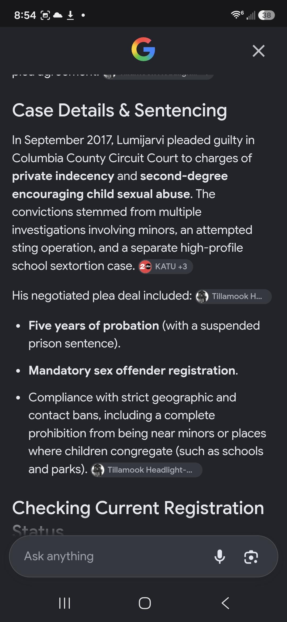Open the KATU +3 sources chip
The image size is (287, 622).
click(x=166, y=266)
